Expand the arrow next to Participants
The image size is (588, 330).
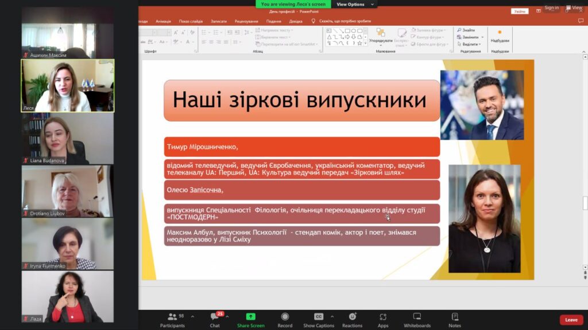coord(192,316)
